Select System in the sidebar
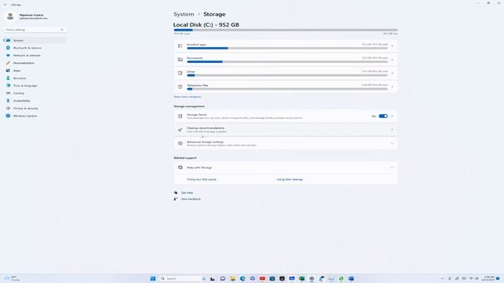Viewport: 504px width, 283px height. click(35, 40)
